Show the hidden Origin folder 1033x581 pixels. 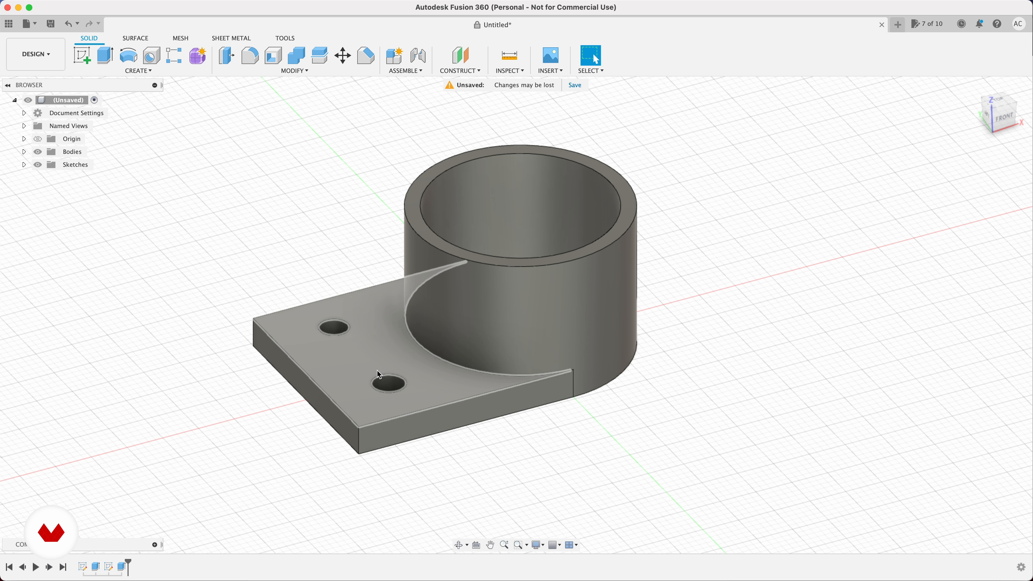38,139
